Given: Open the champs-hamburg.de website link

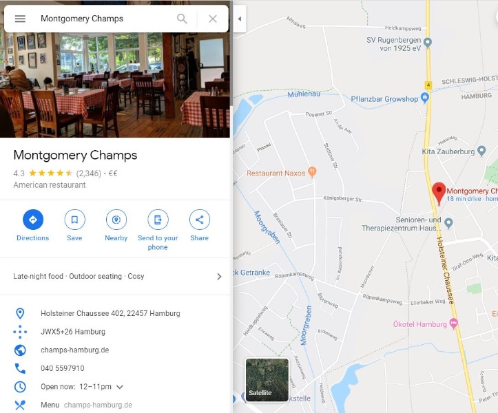Looking at the screenshot, I should (x=74, y=350).
